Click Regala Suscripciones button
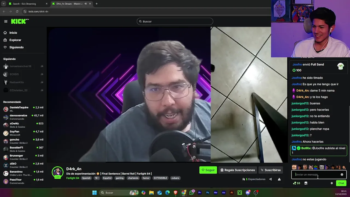The image size is (350, 197). pos(238,170)
